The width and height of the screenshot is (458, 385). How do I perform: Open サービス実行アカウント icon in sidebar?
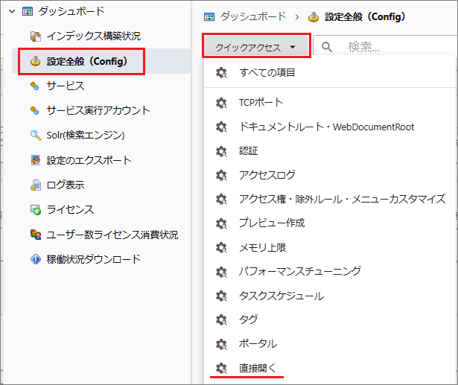point(35,110)
